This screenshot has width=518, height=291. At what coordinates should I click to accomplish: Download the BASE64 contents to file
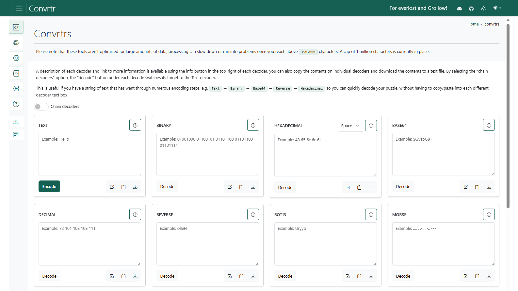coord(489,187)
